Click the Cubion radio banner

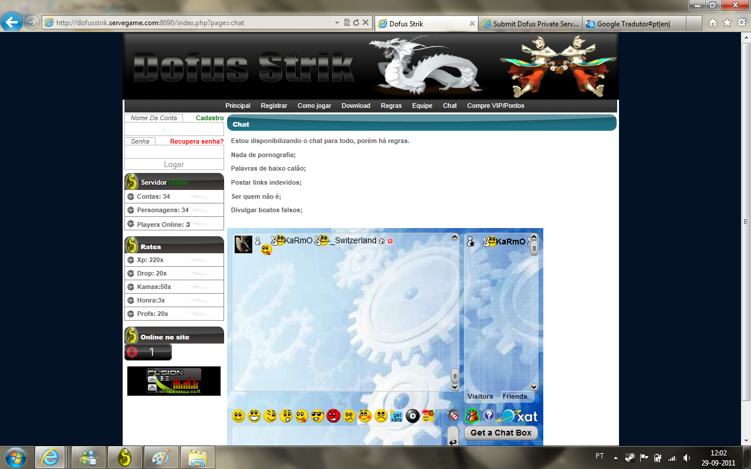(174, 381)
